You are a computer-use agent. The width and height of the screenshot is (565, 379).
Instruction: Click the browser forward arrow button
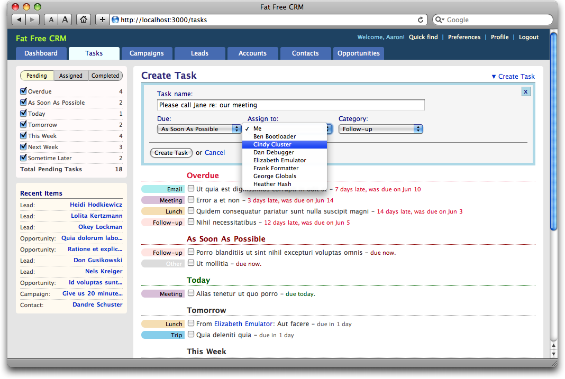[32, 20]
